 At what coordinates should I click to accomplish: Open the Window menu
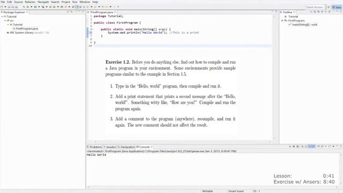click(85, 2)
